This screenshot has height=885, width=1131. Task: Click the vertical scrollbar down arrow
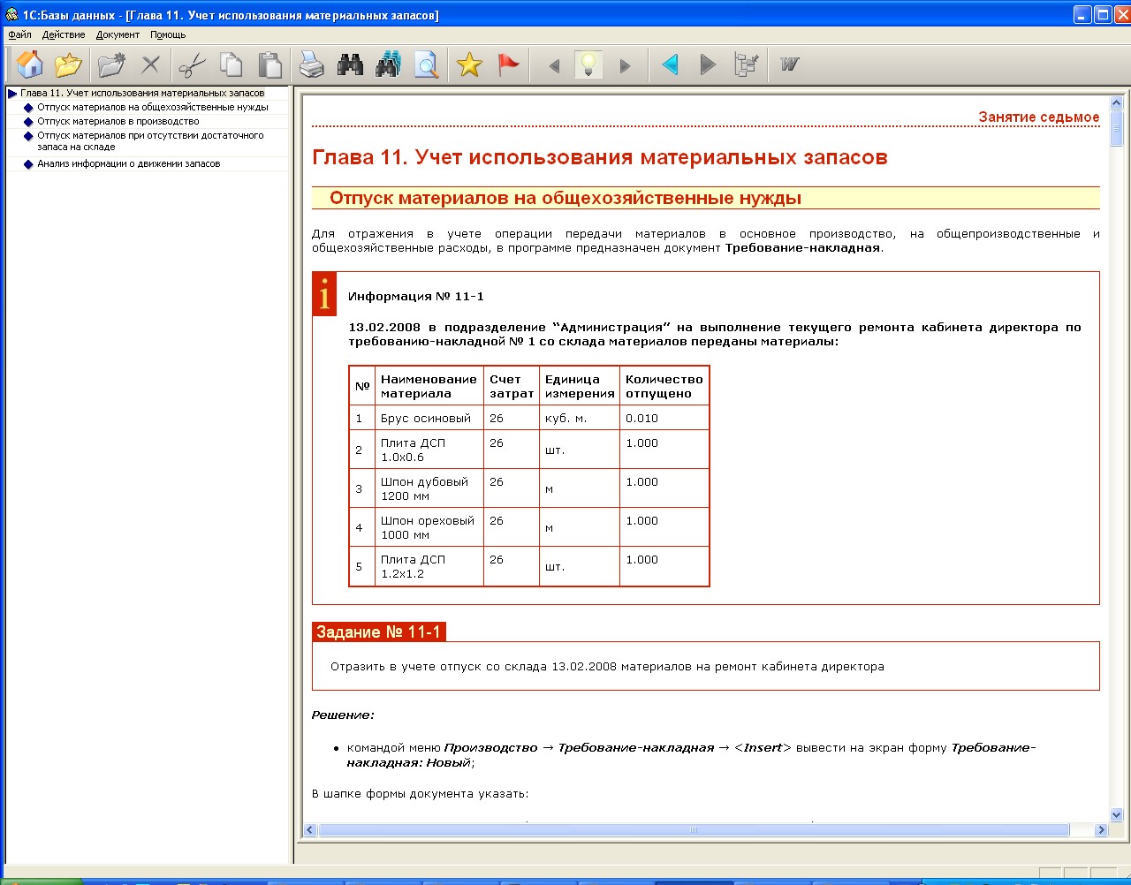point(1116,814)
